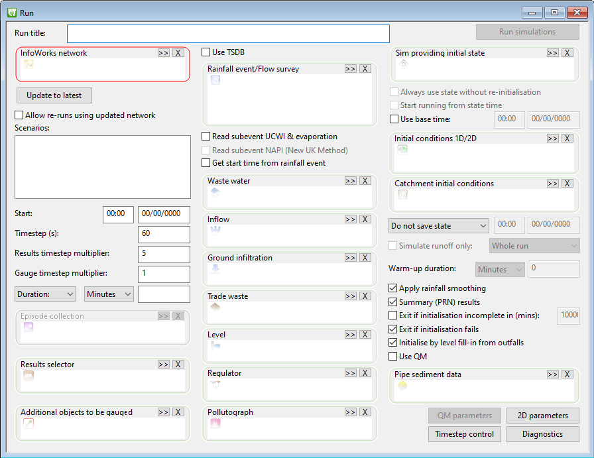Browse for Level object with >> button
The height and width of the screenshot is (458, 594).
click(351, 335)
